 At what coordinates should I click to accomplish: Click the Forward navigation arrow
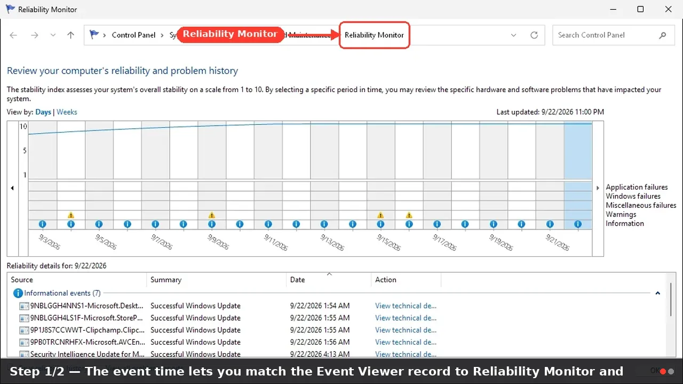click(x=35, y=35)
